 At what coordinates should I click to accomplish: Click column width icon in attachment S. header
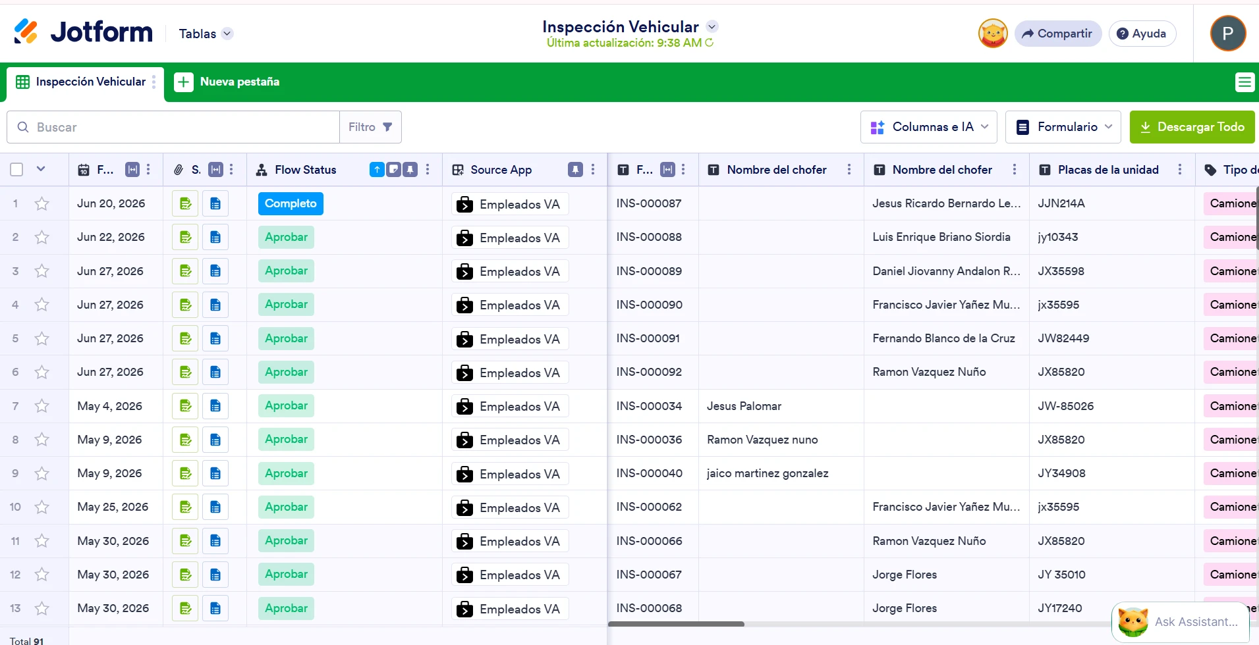pyautogui.click(x=215, y=170)
